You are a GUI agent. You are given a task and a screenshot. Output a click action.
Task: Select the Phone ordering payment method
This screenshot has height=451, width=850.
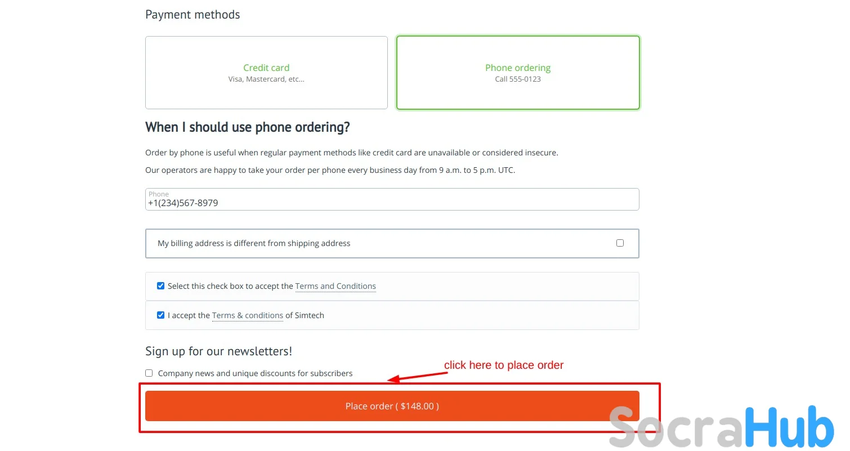point(518,73)
